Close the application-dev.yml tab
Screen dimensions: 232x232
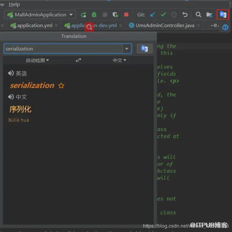(x=121, y=25)
